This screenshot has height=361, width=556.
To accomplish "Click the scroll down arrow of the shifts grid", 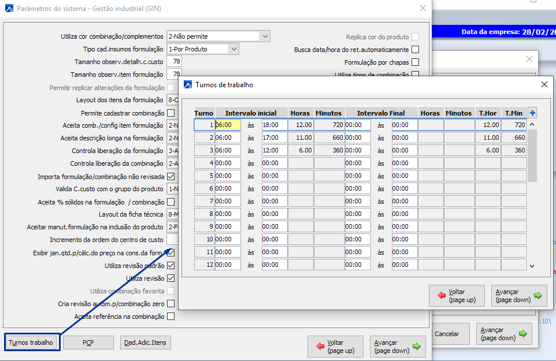I will click(x=532, y=266).
